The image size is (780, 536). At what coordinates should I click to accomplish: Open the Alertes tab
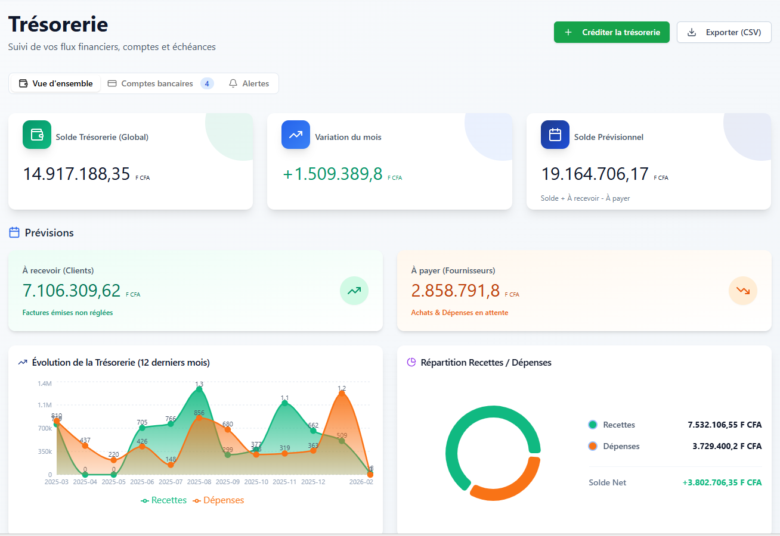(249, 83)
